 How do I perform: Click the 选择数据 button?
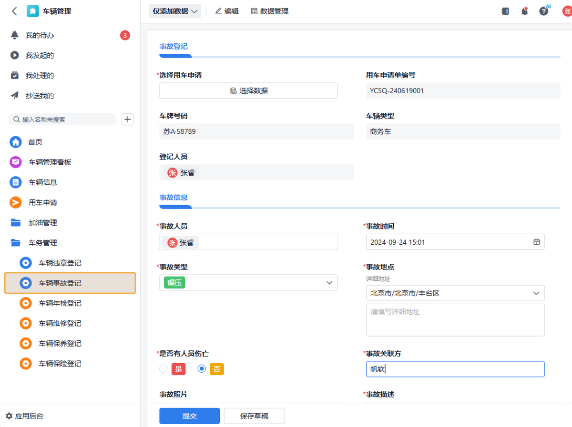pyautogui.click(x=248, y=90)
